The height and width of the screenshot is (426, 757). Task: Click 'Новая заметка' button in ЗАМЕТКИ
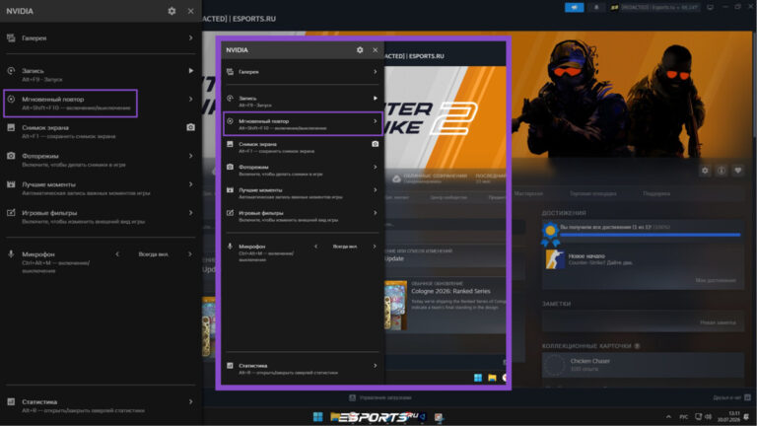point(718,322)
